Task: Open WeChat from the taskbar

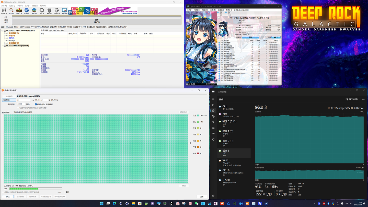Action: pyautogui.click(x=197, y=204)
